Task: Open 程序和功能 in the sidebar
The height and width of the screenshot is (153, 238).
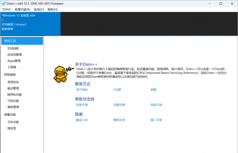Action: pos(15,95)
